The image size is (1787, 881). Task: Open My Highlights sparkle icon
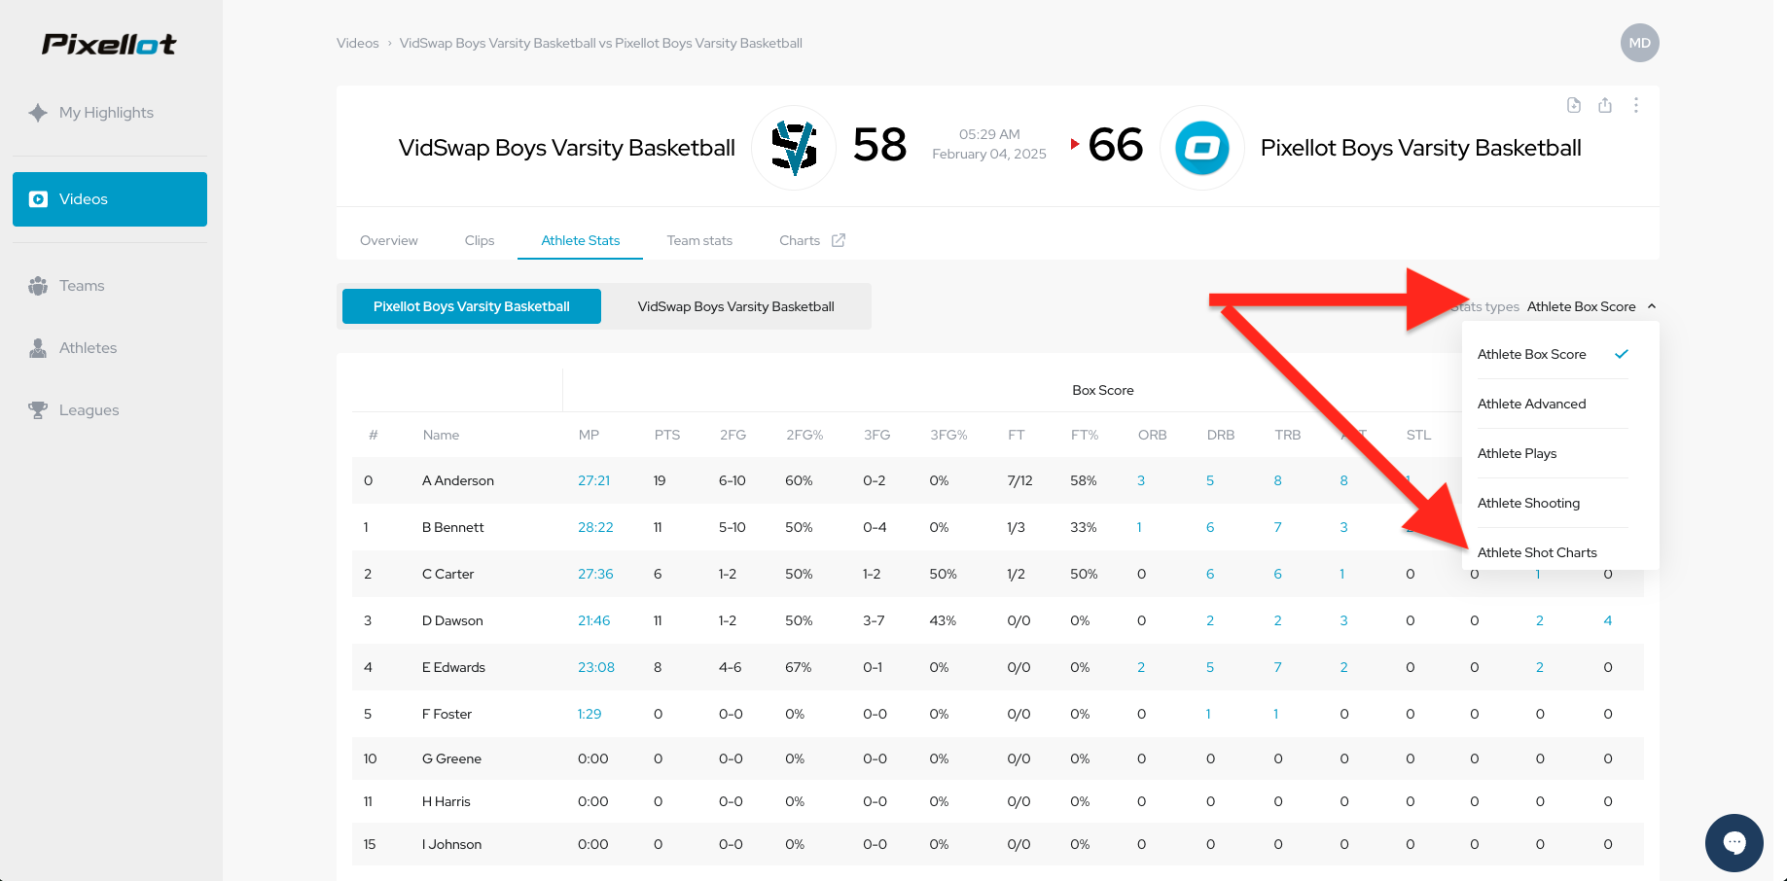coord(38,113)
